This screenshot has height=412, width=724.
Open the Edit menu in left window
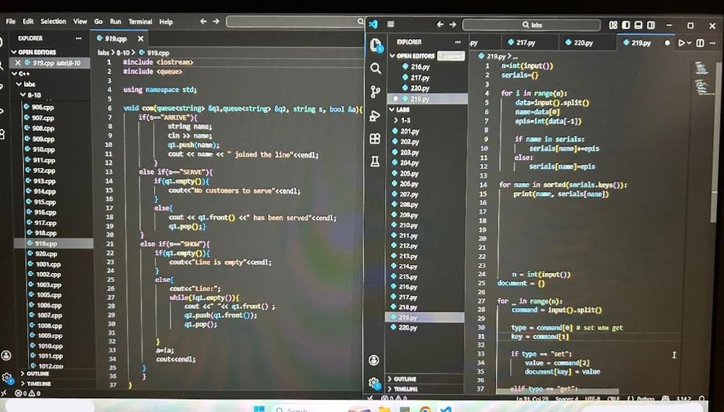point(28,21)
